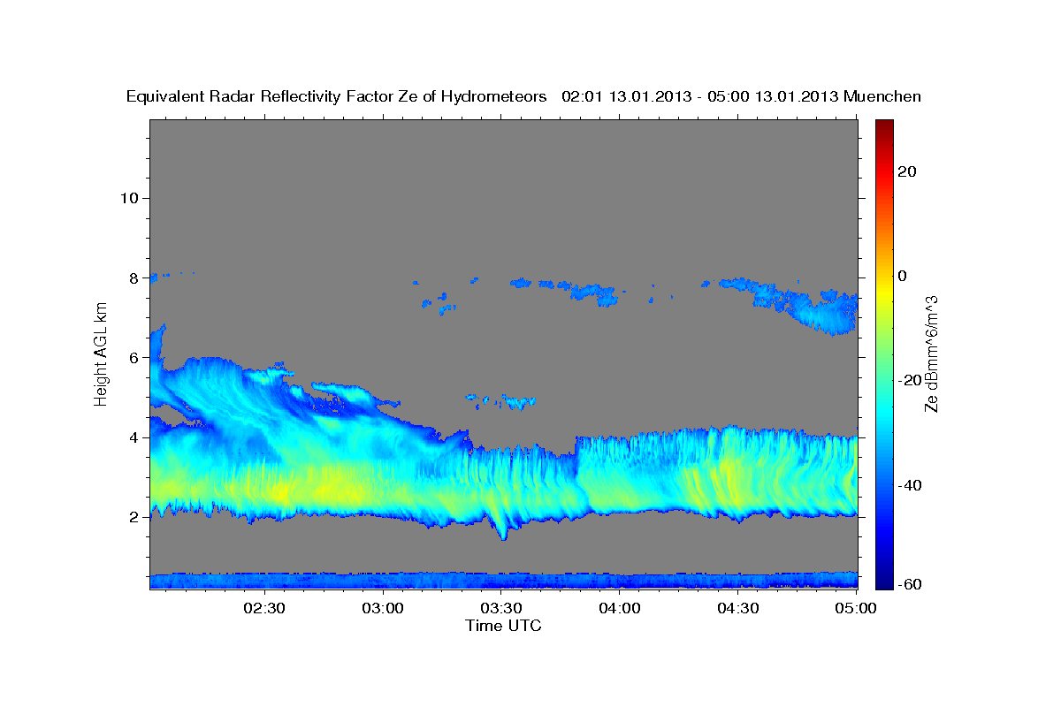Click the 'Time UTC' axis label

click(x=503, y=626)
